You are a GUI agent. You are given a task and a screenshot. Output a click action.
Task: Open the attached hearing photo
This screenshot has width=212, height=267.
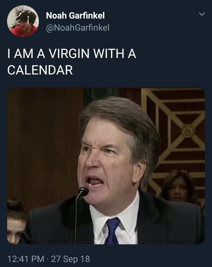106,166
